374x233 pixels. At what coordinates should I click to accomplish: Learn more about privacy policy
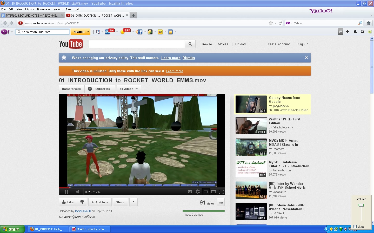(x=171, y=58)
